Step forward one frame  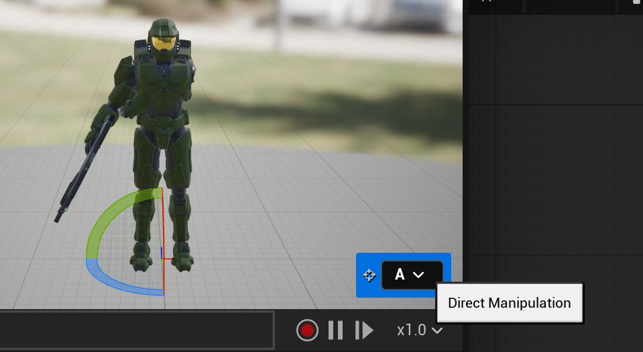click(364, 331)
